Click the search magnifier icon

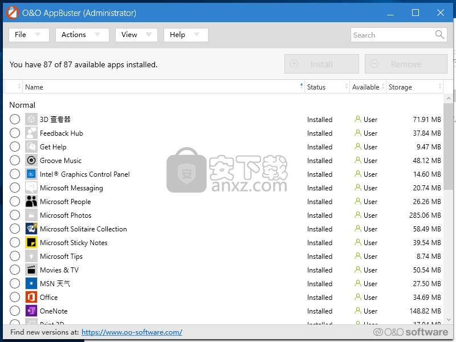[x=439, y=35]
